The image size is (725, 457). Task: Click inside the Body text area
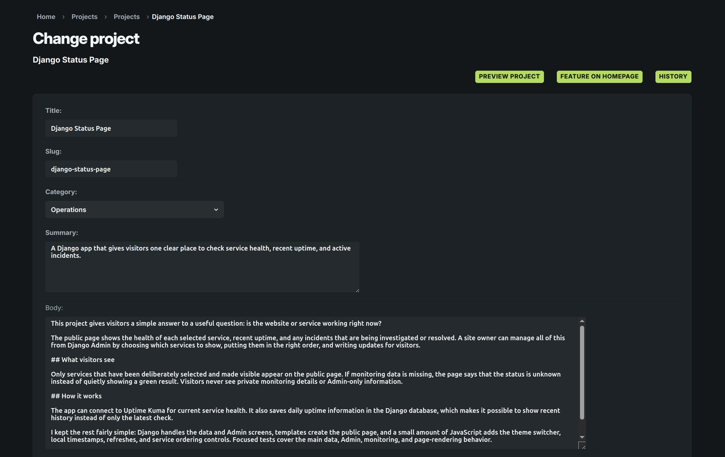tap(312, 383)
